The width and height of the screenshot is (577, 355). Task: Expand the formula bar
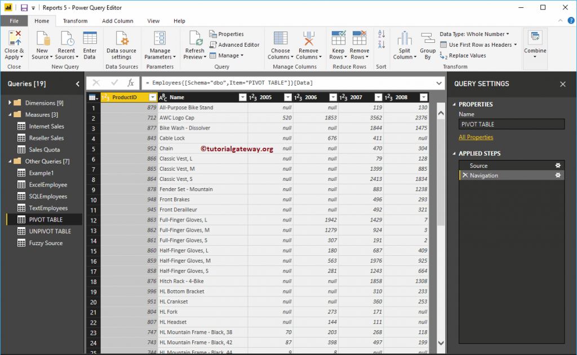point(438,83)
